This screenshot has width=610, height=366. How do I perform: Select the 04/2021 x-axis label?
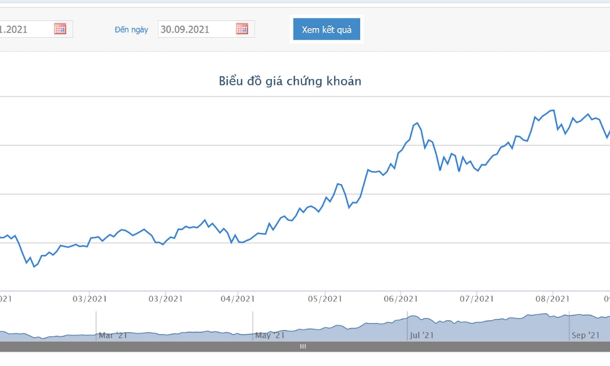point(237,299)
